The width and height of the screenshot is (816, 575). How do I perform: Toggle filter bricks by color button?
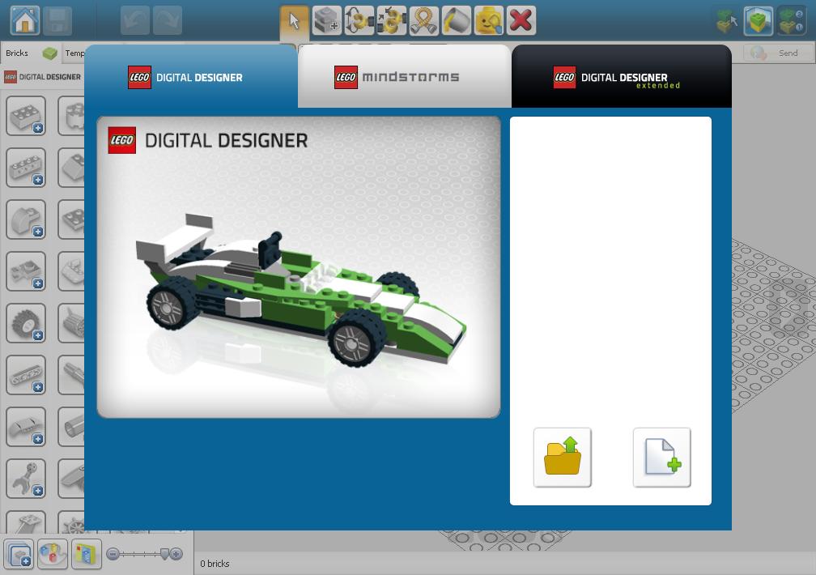click(x=53, y=554)
